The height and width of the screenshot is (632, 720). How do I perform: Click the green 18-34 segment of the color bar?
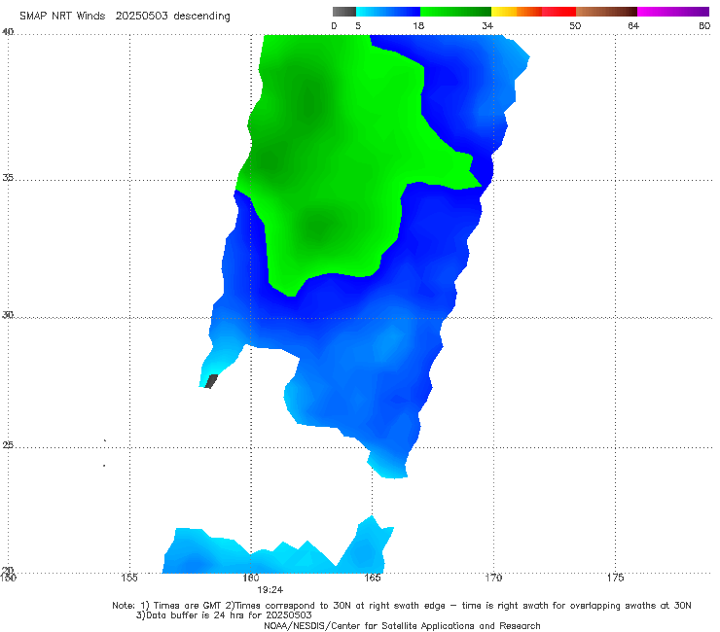455,12
